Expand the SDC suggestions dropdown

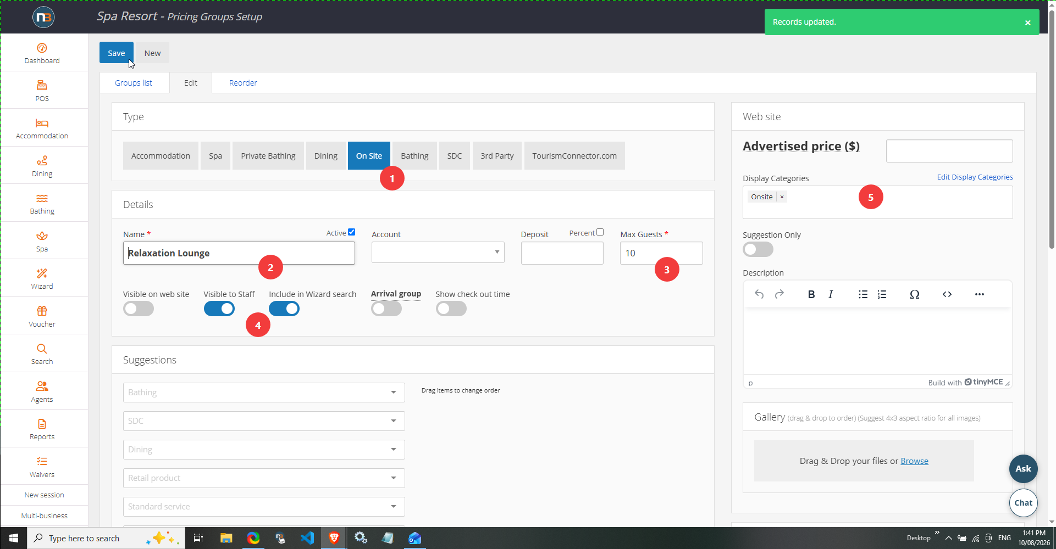(x=264, y=421)
